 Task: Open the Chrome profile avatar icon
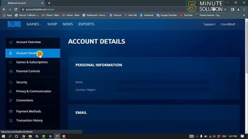point(238,9)
